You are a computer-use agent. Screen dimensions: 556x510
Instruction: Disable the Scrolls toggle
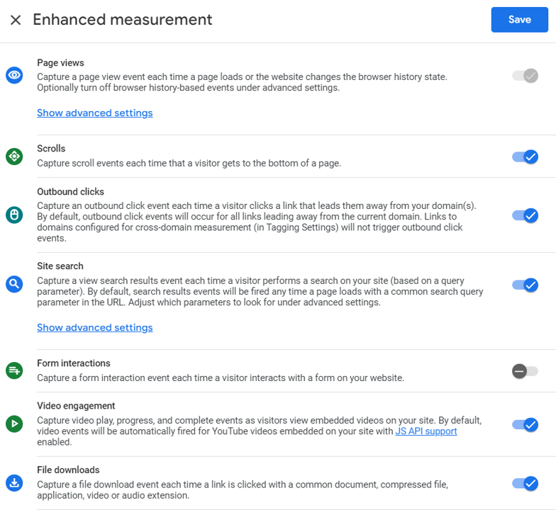(x=525, y=157)
